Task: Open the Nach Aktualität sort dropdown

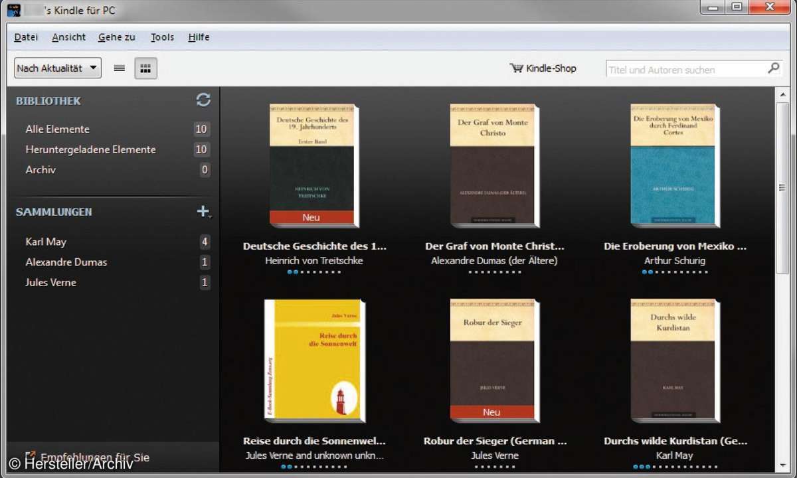Action: click(x=58, y=68)
